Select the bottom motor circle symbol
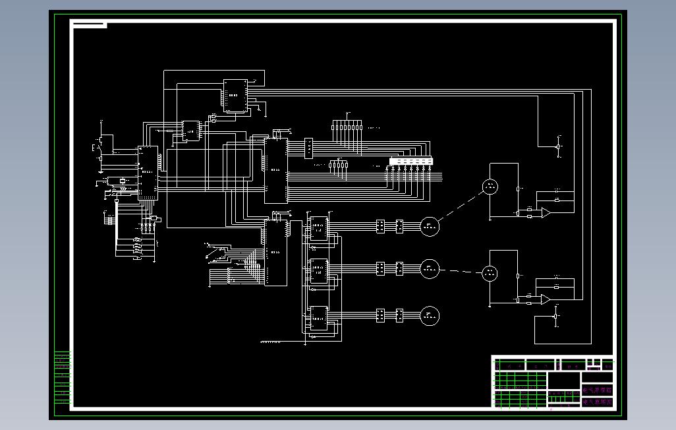 [430, 316]
